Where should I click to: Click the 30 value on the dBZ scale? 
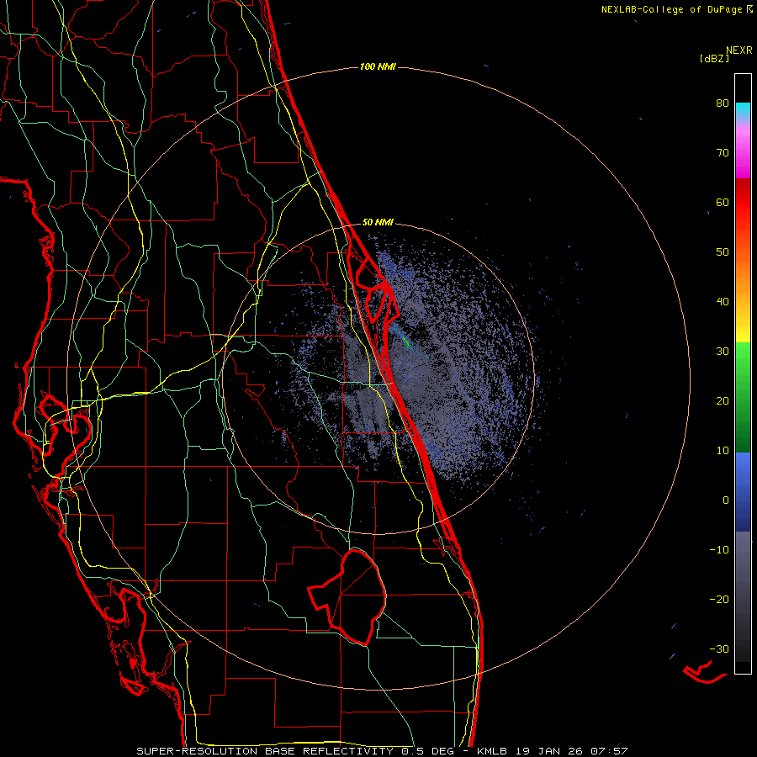pos(723,352)
